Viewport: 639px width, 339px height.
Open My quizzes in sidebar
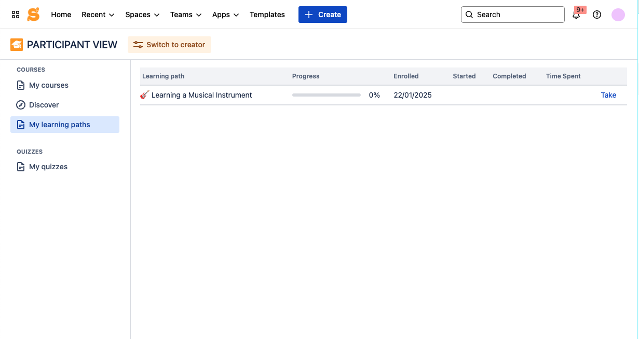tap(65, 167)
